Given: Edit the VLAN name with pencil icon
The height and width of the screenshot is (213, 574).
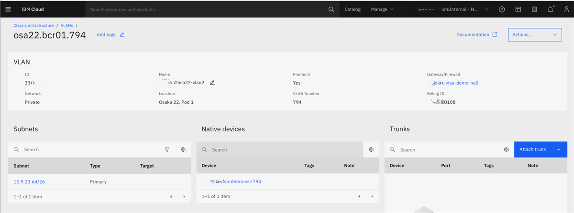Looking at the screenshot, I should [x=212, y=82].
